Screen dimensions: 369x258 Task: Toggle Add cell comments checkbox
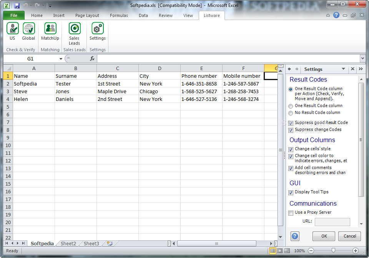[291, 168]
